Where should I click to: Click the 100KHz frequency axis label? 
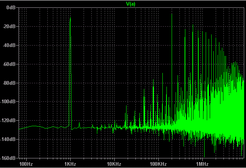[x=158, y=164]
